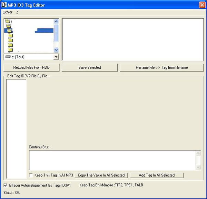
Task: Click the Save Selected button
Action: 90,68
